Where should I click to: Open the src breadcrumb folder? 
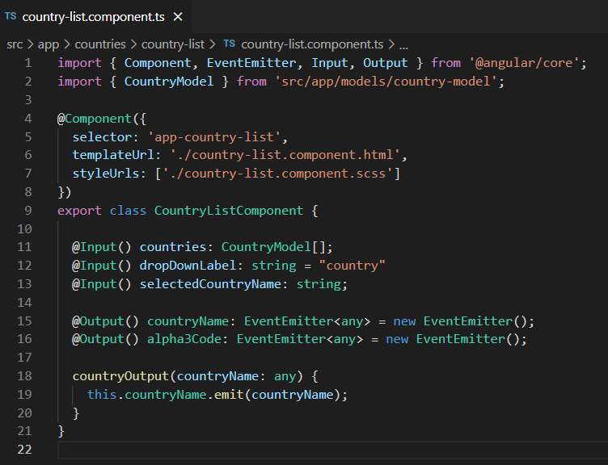15,44
